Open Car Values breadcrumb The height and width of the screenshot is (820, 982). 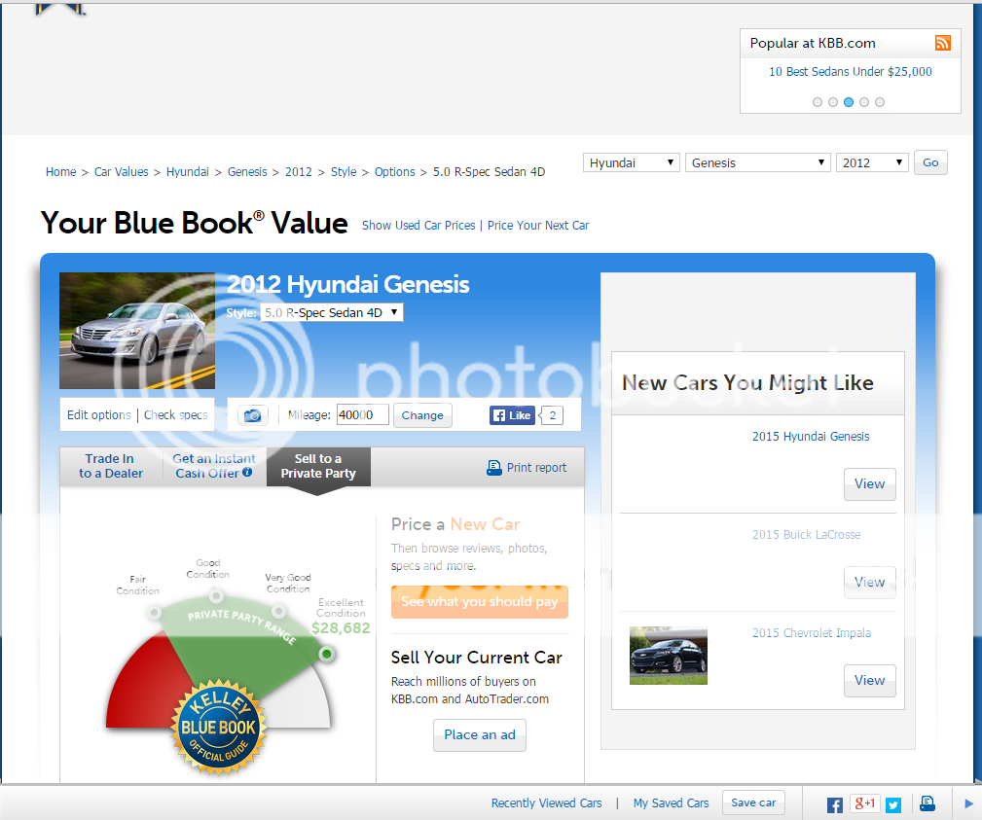click(122, 171)
